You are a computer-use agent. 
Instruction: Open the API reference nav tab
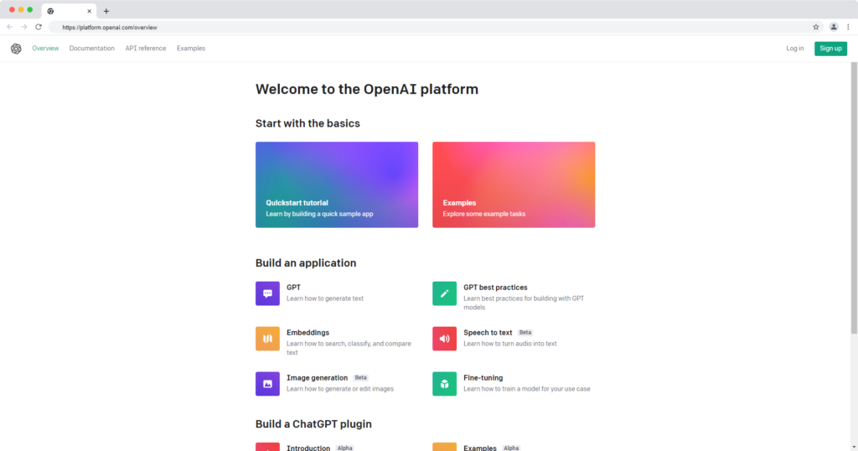[x=146, y=48]
